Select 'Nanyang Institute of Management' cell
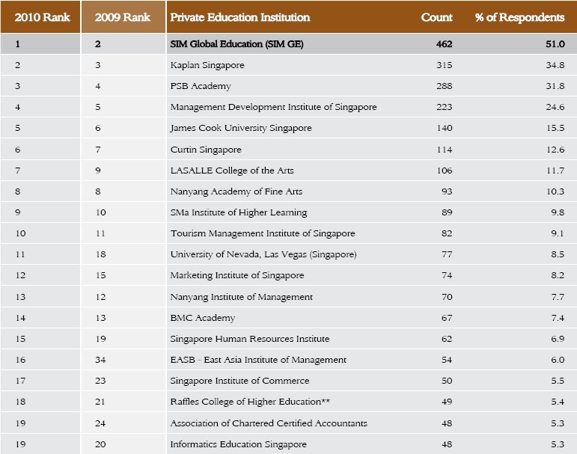Screen dimensions: 577x454 [x=242, y=296]
